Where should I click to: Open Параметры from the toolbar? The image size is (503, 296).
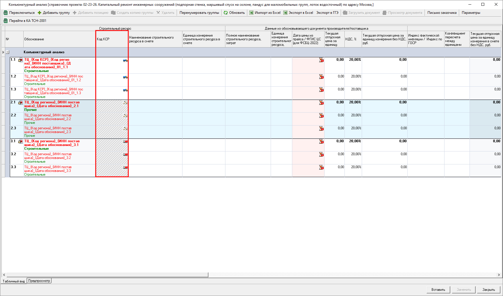pyautogui.click(x=471, y=13)
